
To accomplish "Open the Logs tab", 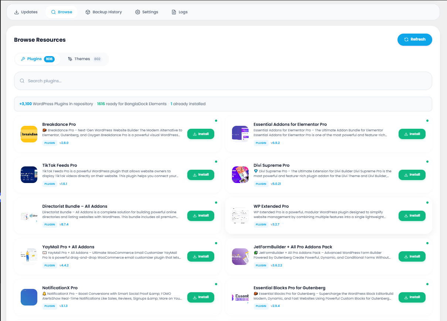I will click(179, 12).
